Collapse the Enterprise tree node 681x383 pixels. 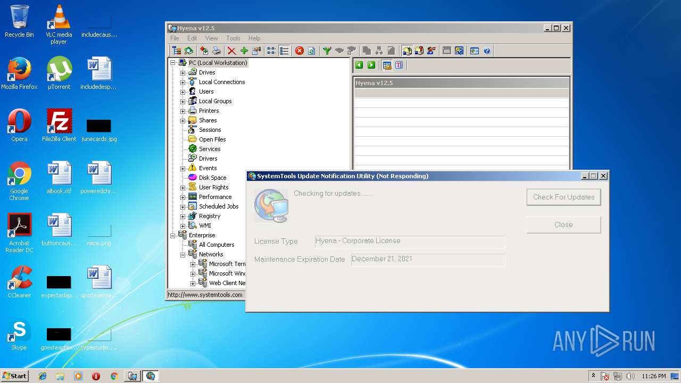[x=173, y=235]
